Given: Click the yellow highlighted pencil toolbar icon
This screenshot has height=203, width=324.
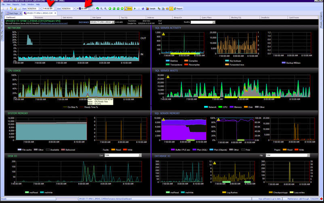Looking at the screenshot, I should [171, 9].
